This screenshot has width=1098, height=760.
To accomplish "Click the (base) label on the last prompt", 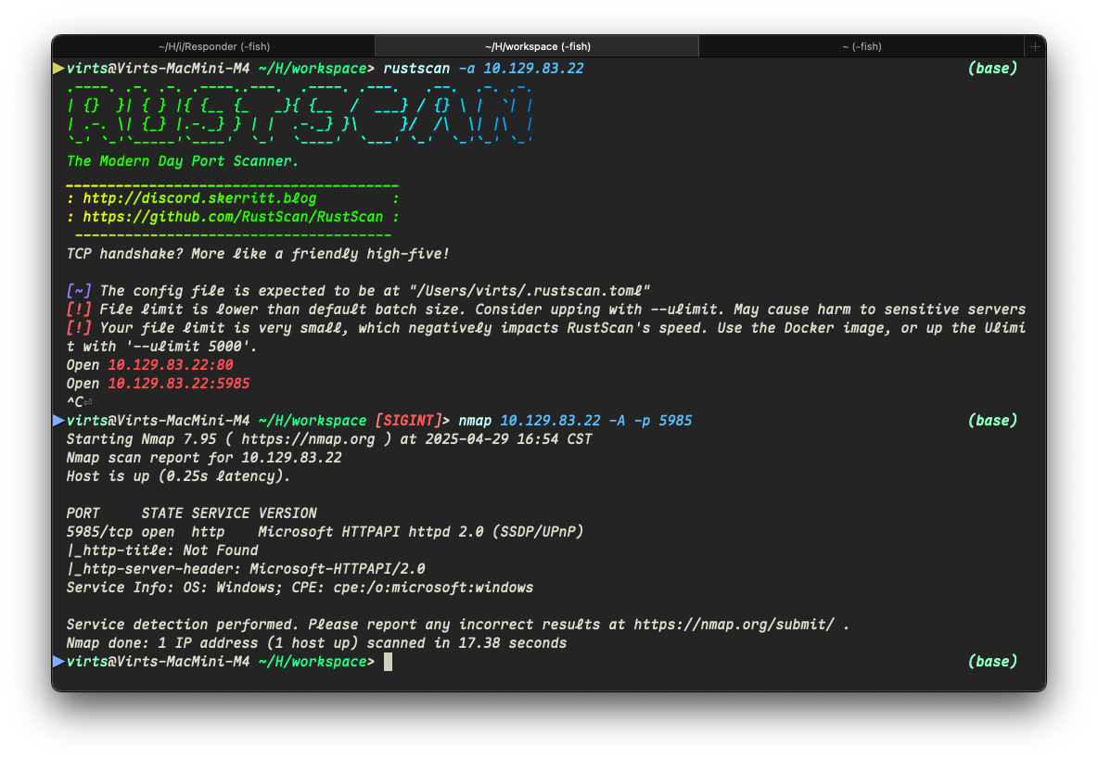I will tap(992, 662).
